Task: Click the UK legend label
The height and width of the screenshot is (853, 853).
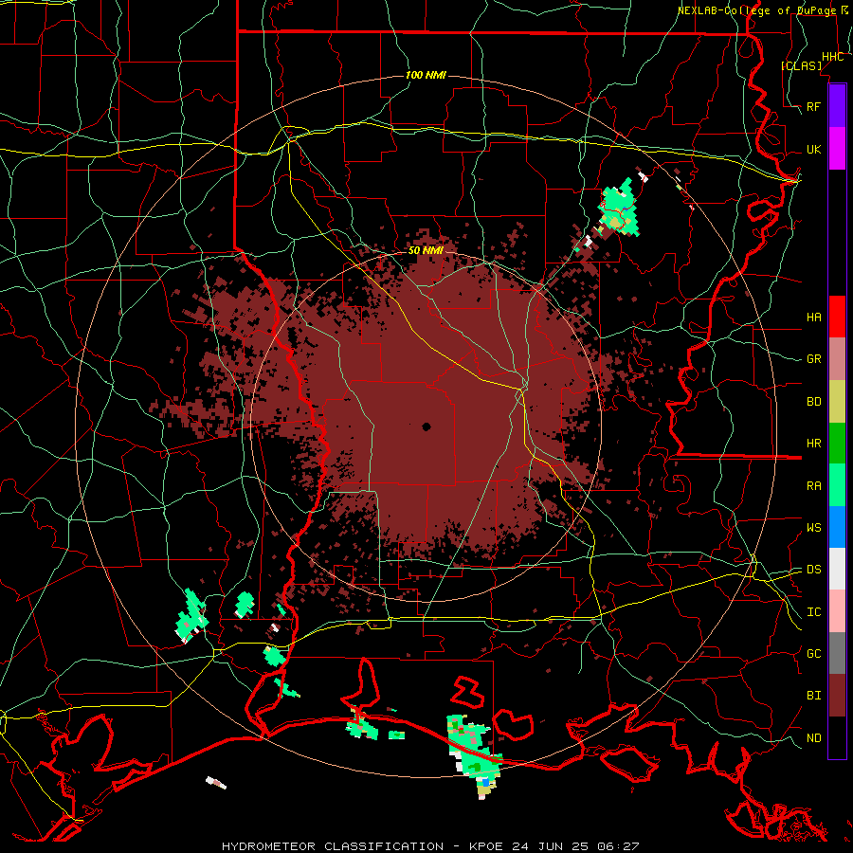Action: (813, 149)
